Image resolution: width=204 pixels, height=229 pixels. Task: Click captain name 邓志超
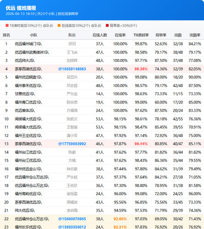(72, 86)
